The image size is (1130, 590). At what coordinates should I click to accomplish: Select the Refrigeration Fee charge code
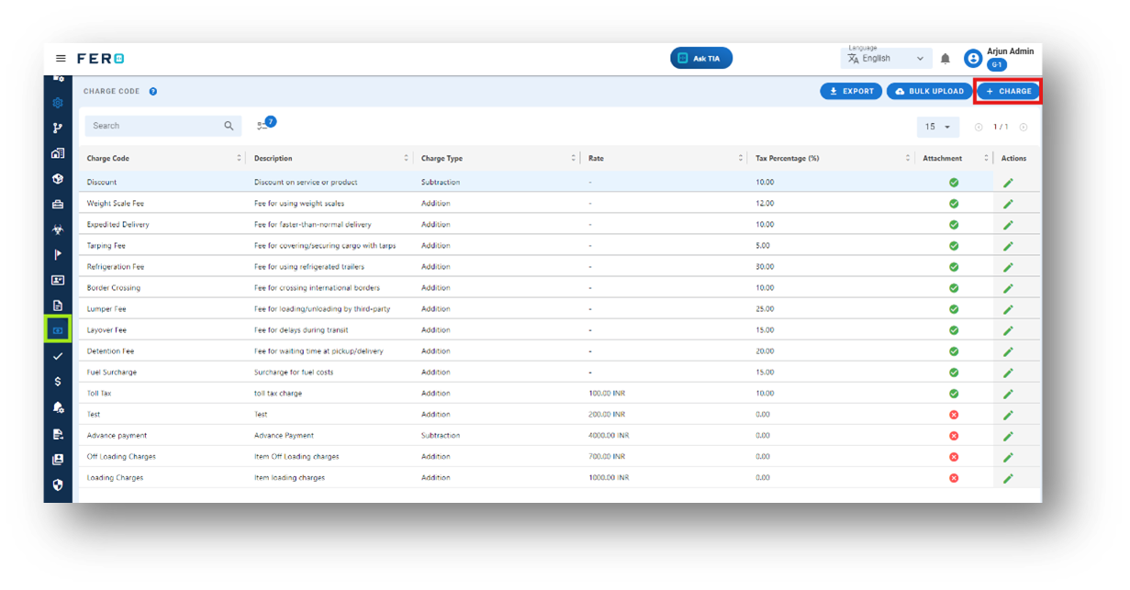116,267
